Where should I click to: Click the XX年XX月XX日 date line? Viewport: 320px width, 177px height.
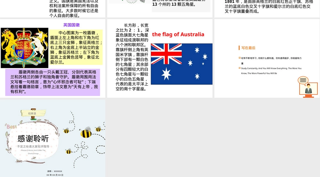(55, 175)
